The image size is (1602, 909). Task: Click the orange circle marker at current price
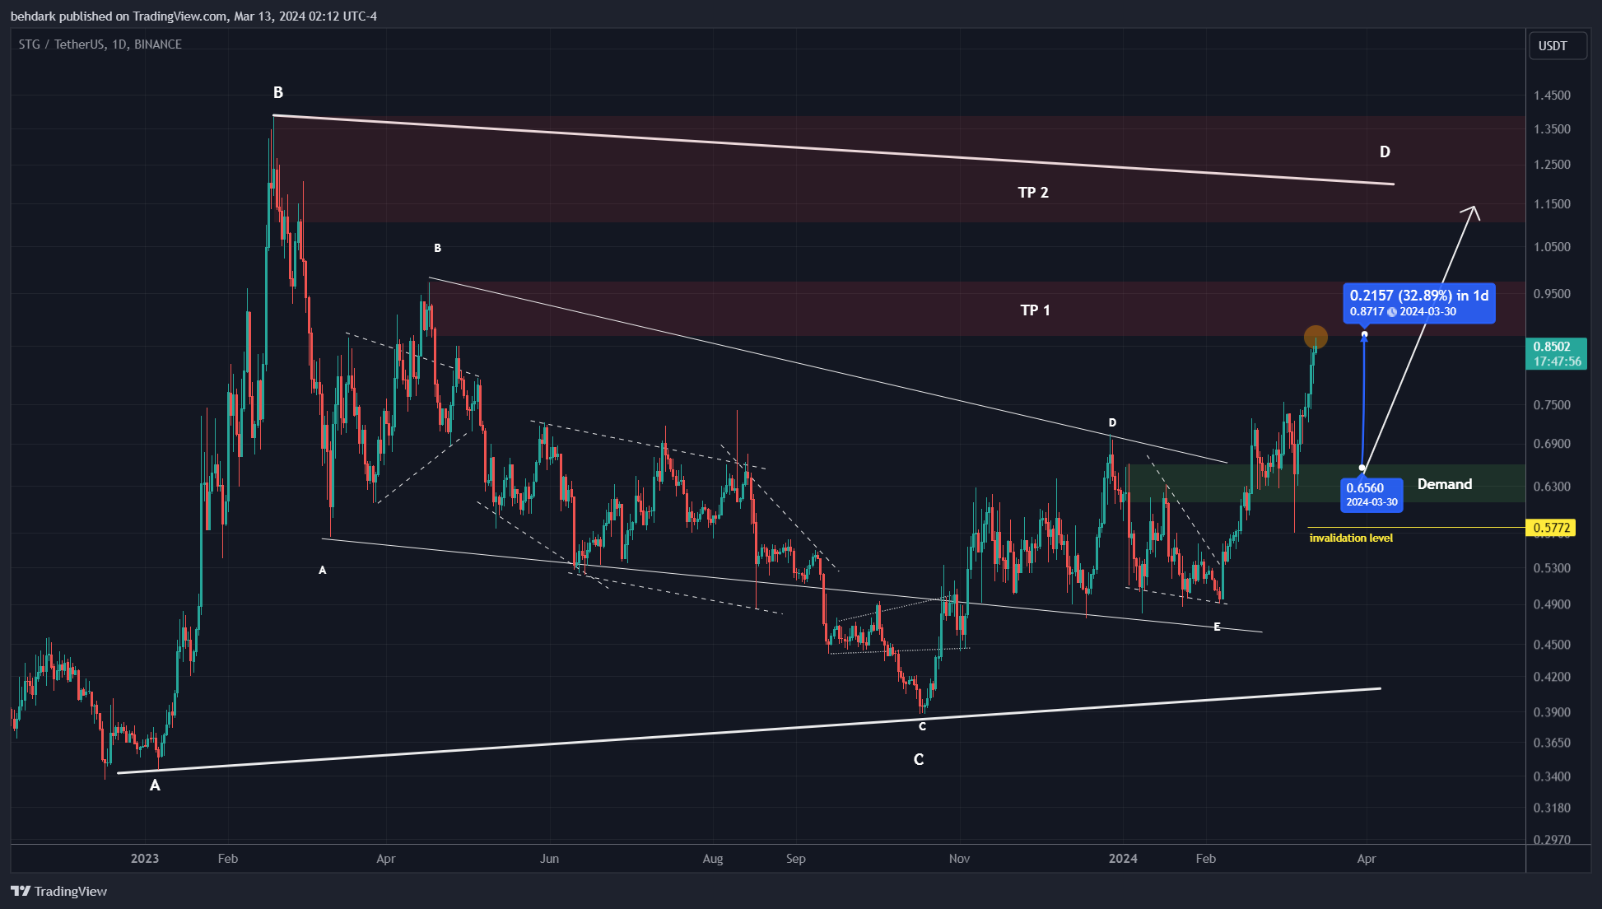point(1316,337)
